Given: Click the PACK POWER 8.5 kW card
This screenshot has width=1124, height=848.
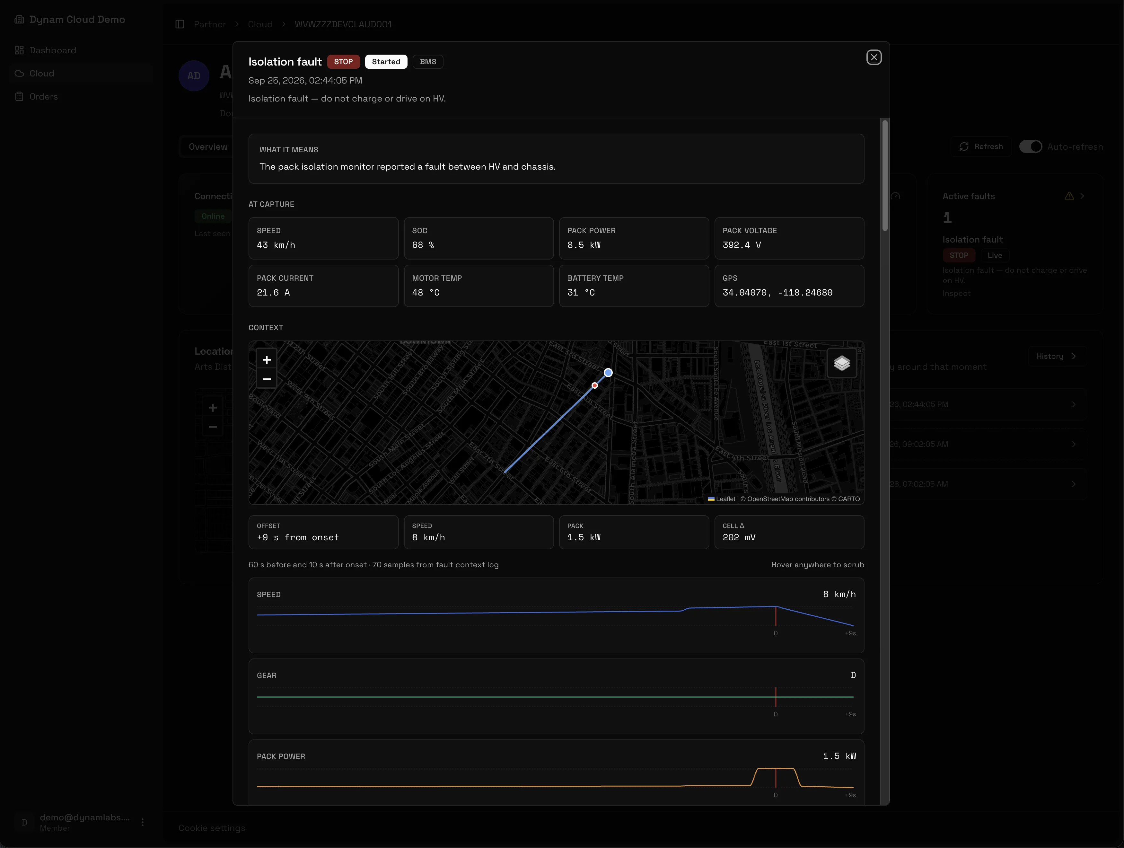Looking at the screenshot, I should (634, 238).
